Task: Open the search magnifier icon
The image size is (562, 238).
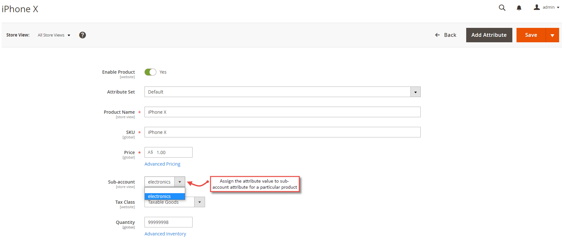Action: 502,8
